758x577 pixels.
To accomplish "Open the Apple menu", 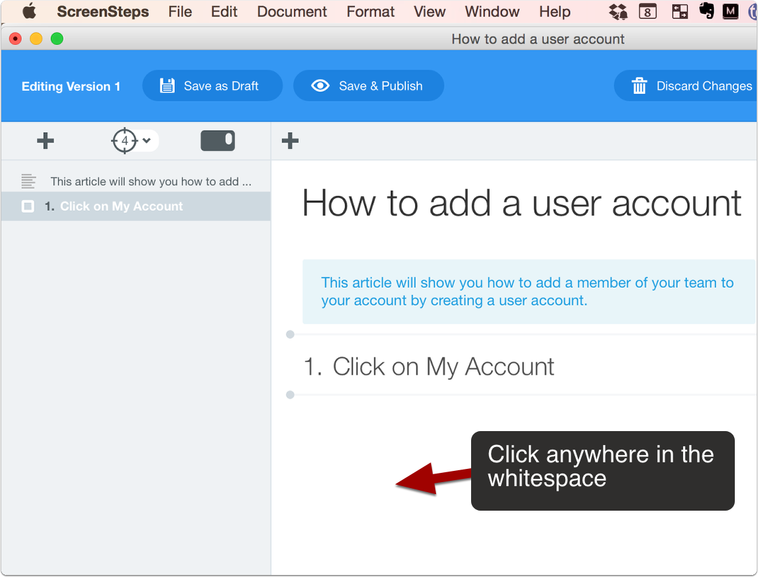I will pyautogui.click(x=30, y=11).
